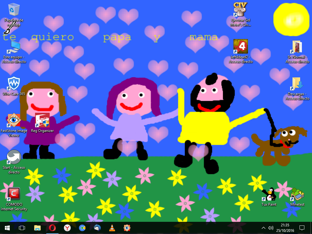Open the volume control

(271, 228)
